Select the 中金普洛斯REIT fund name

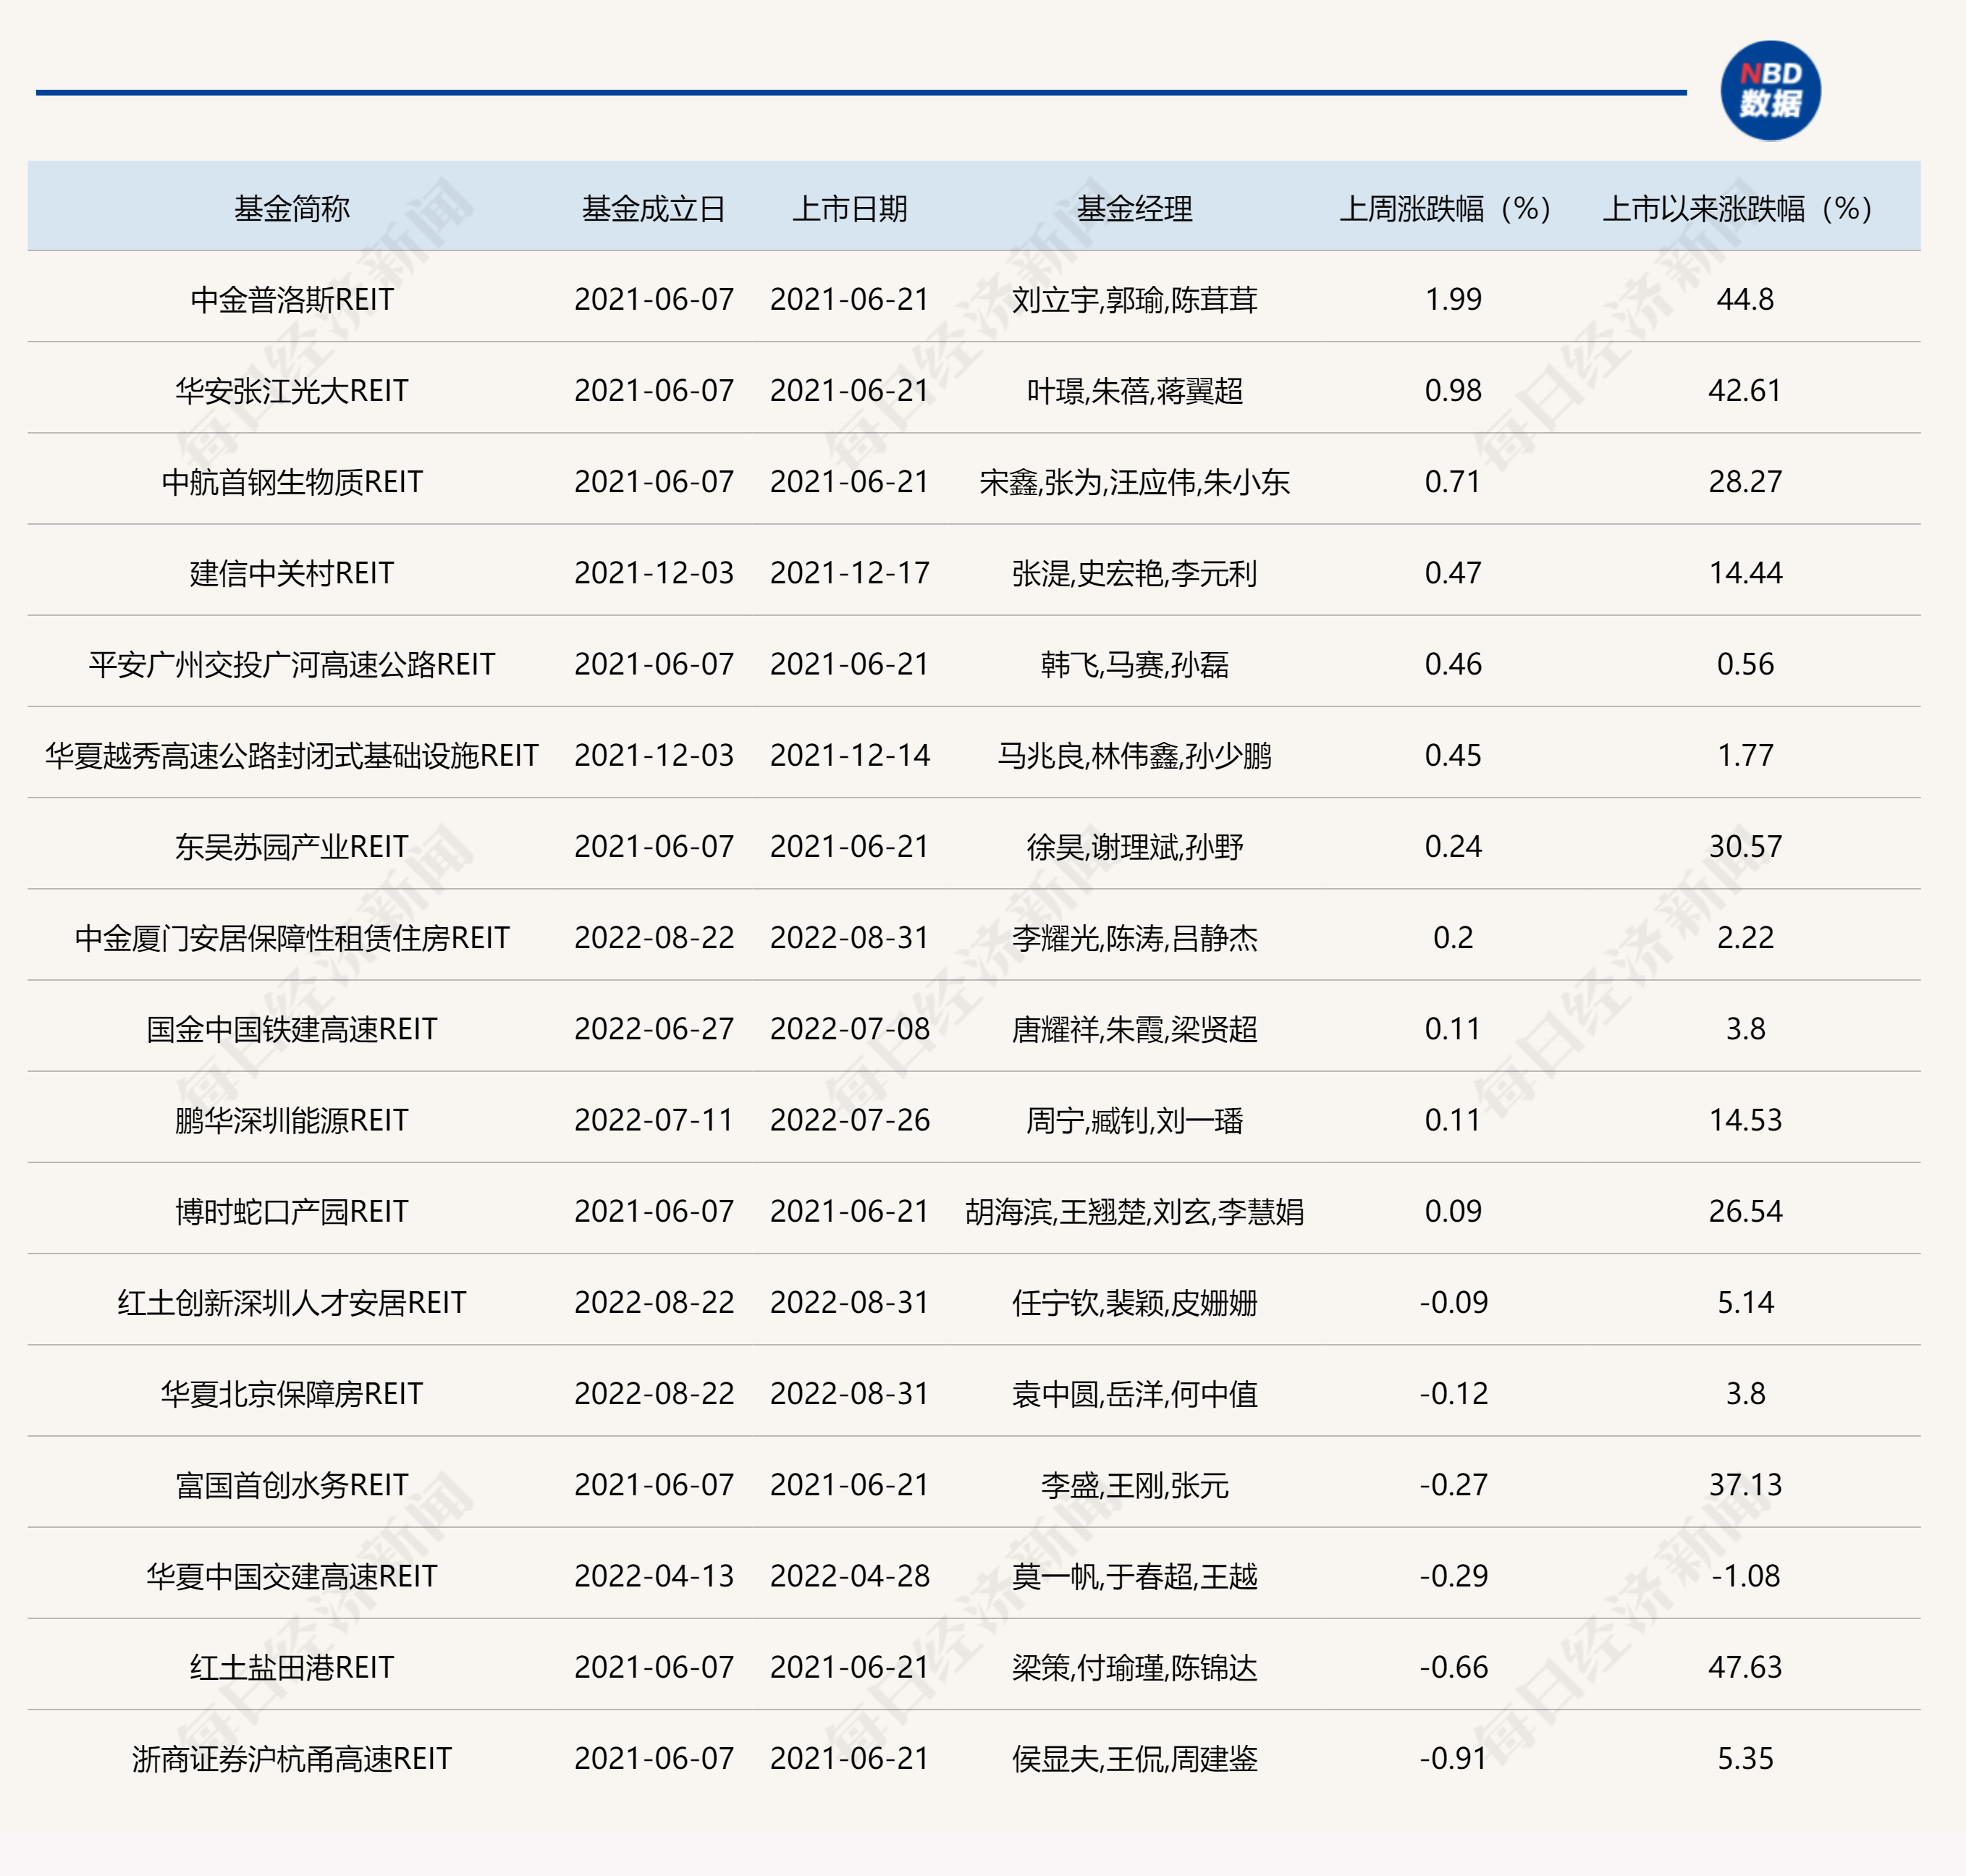pyautogui.click(x=292, y=299)
